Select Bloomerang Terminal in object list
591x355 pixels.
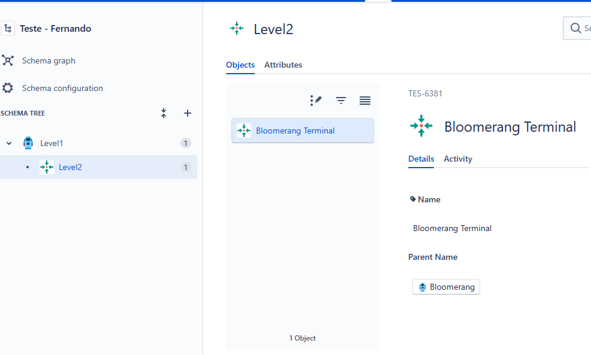point(303,131)
